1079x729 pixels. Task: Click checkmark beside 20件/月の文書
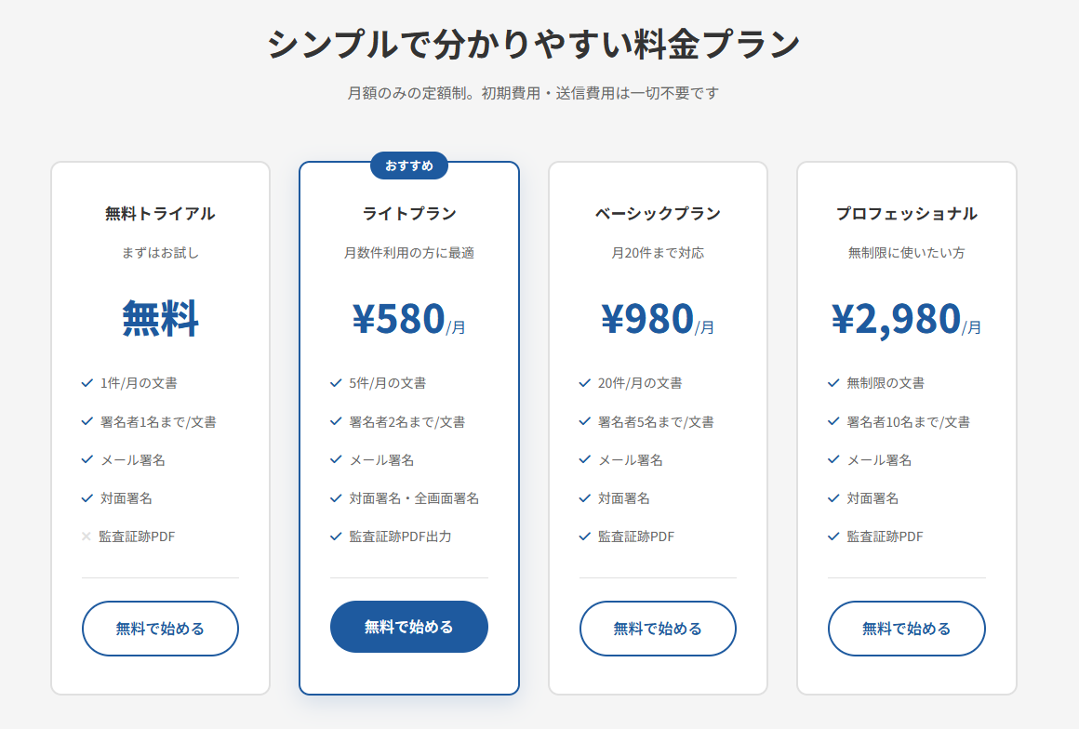pyautogui.click(x=585, y=383)
